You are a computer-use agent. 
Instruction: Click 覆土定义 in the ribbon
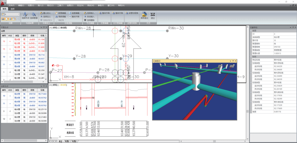coord(46,13)
